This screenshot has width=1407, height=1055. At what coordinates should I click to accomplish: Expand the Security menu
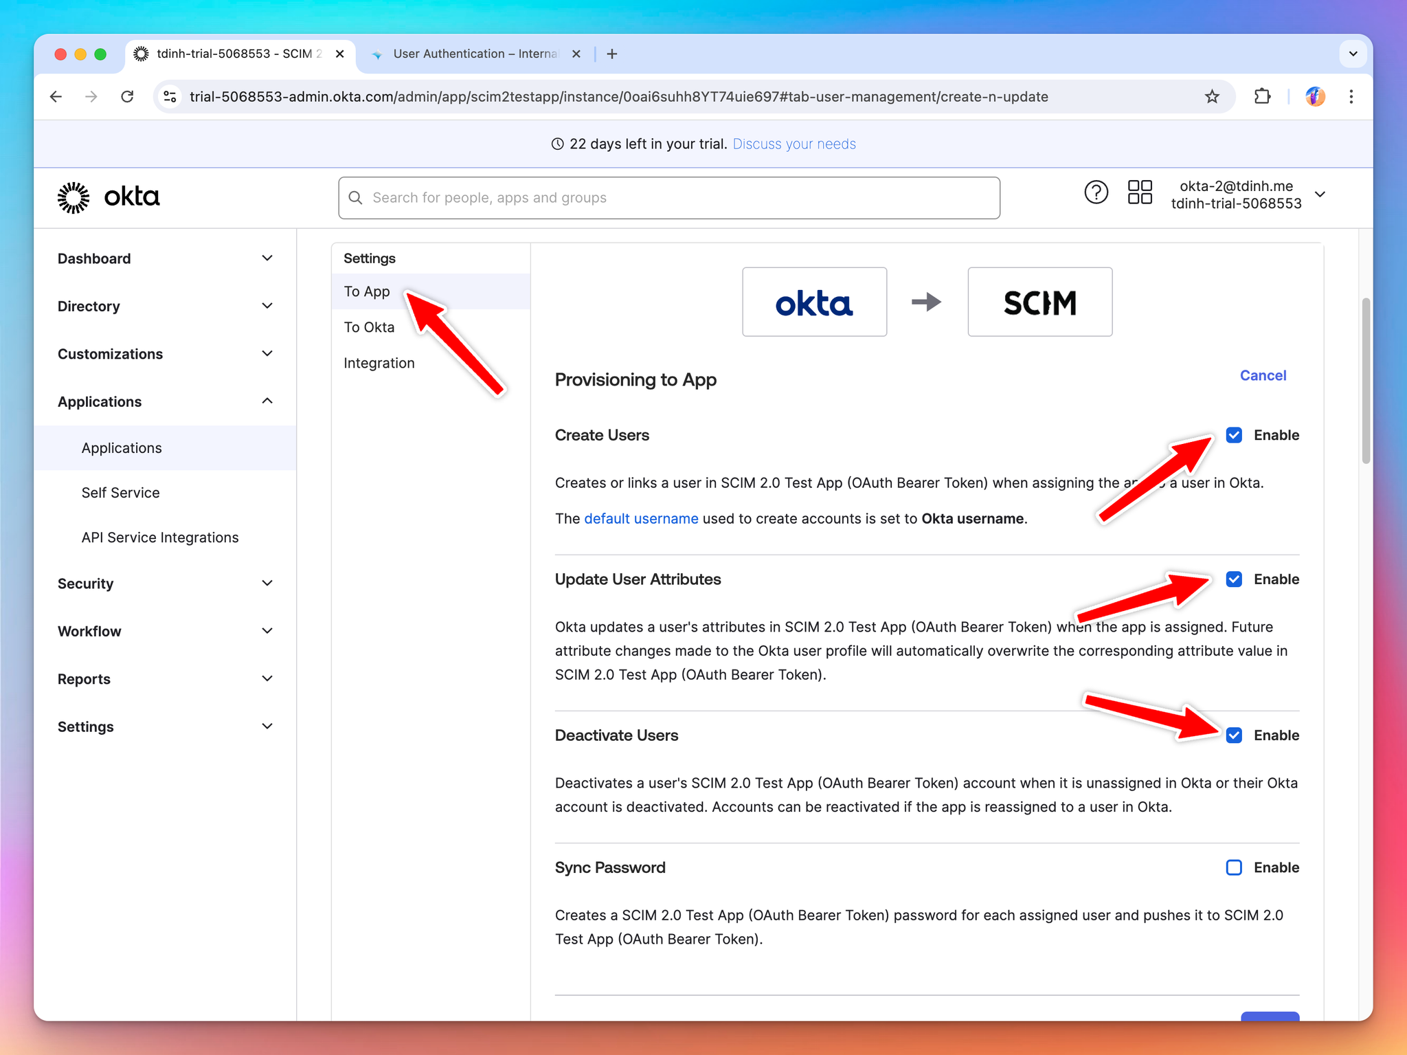coord(165,584)
